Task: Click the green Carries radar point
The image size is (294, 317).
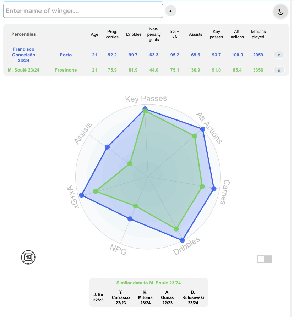Action: coord(202,187)
